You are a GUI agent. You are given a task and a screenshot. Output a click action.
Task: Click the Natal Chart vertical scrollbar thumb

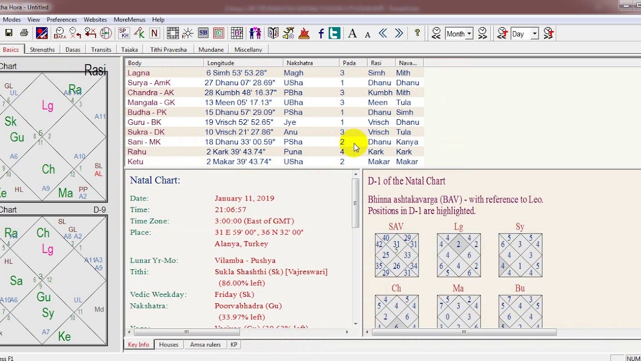coord(356,204)
